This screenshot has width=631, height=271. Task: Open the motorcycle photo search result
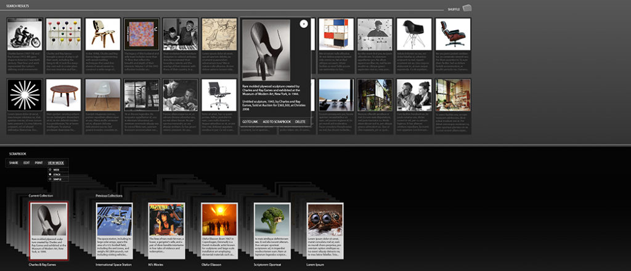[x=24, y=34]
